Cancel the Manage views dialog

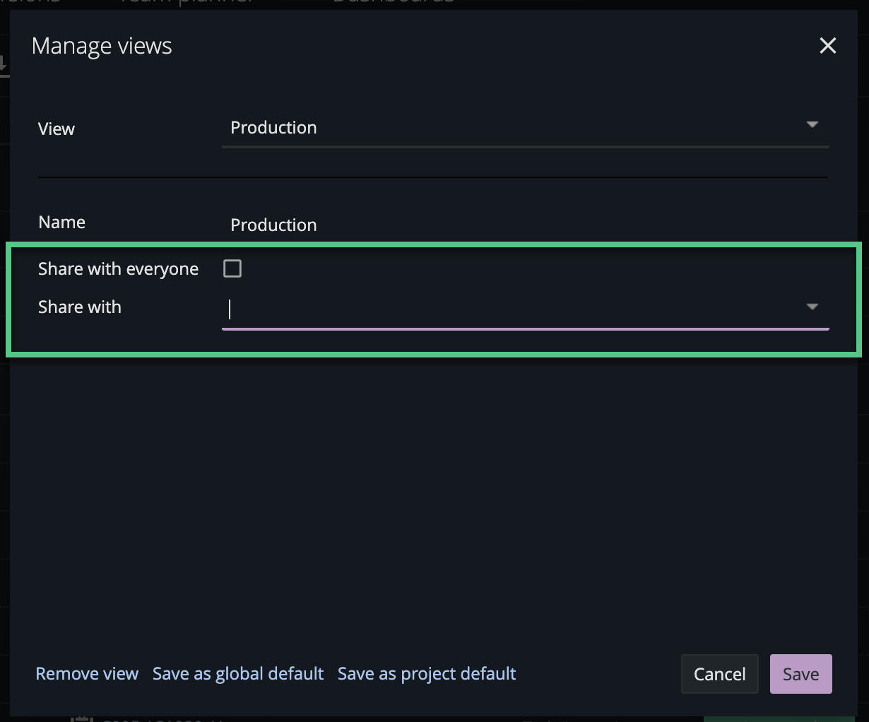(719, 673)
